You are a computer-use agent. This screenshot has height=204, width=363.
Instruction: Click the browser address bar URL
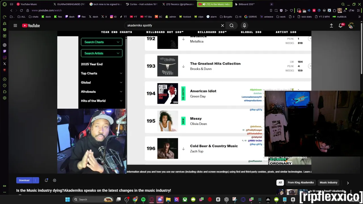[47, 10]
